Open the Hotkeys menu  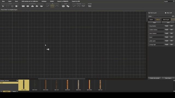(x=44, y=1)
